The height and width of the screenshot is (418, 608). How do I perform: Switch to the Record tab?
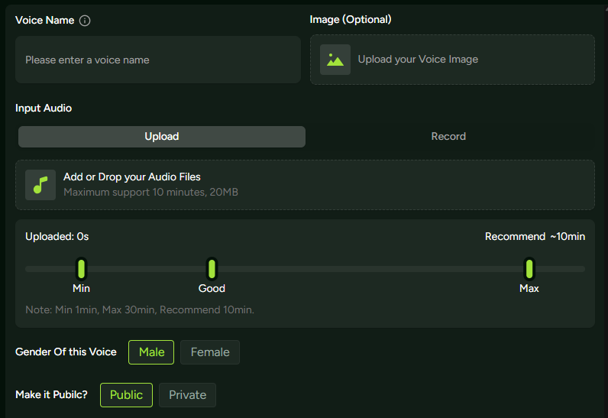coord(448,137)
